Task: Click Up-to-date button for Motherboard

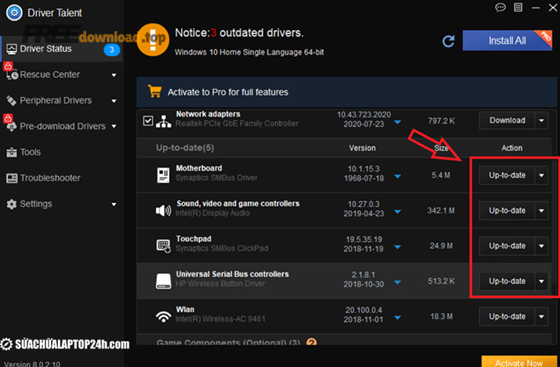Action: 506,175
